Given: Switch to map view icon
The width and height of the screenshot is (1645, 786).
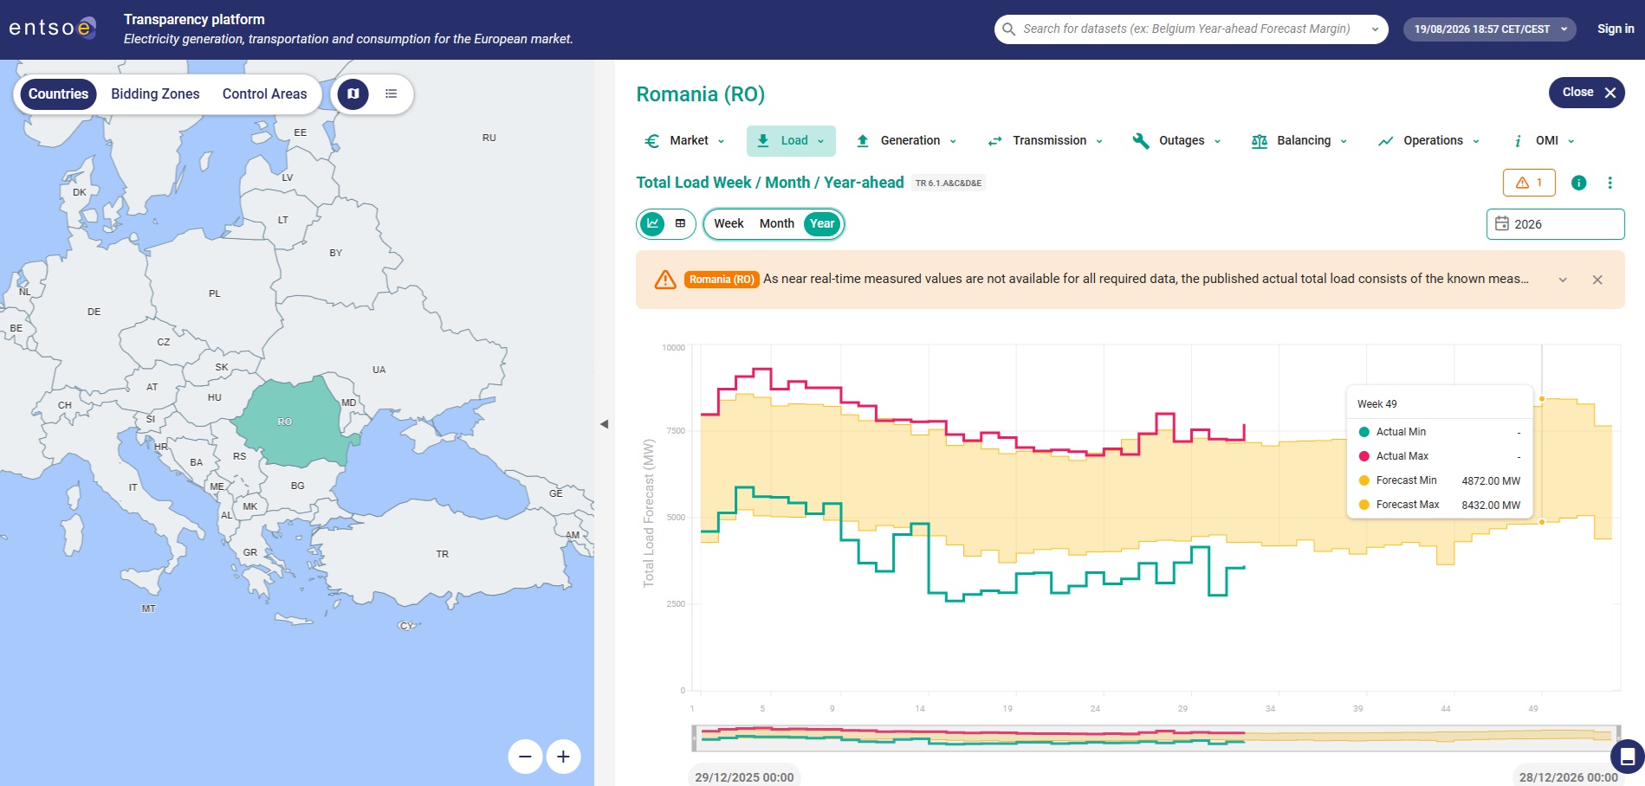Looking at the screenshot, I should point(353,93).
